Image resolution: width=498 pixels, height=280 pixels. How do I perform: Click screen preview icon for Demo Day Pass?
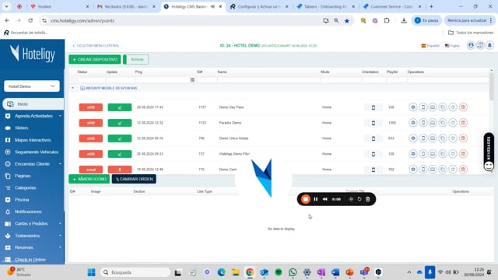point(433,107)
